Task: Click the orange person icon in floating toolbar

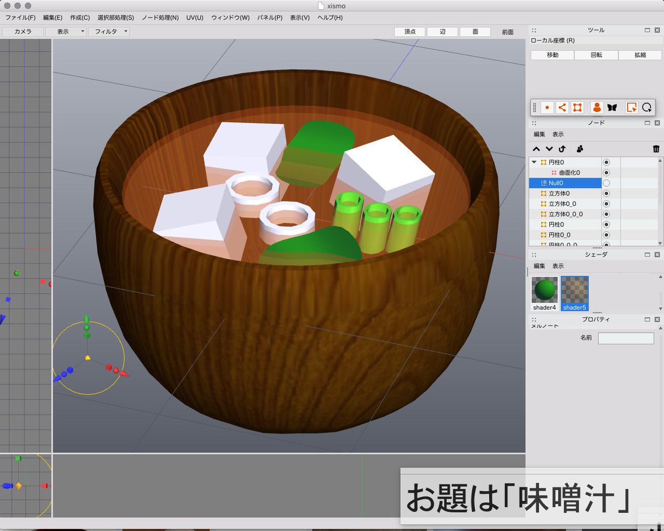Action: tap(596, 107)
